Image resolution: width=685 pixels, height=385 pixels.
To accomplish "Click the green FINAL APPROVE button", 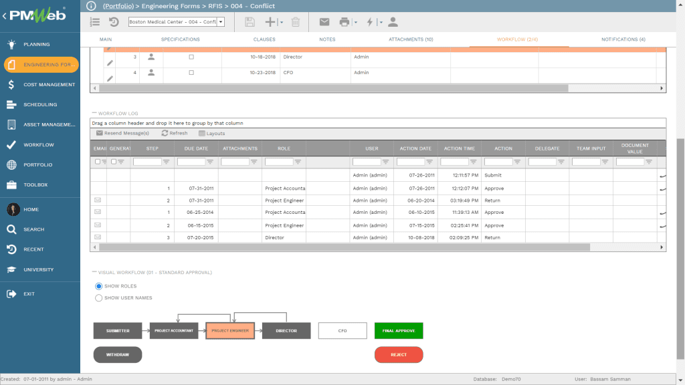I will click(399, 330).
